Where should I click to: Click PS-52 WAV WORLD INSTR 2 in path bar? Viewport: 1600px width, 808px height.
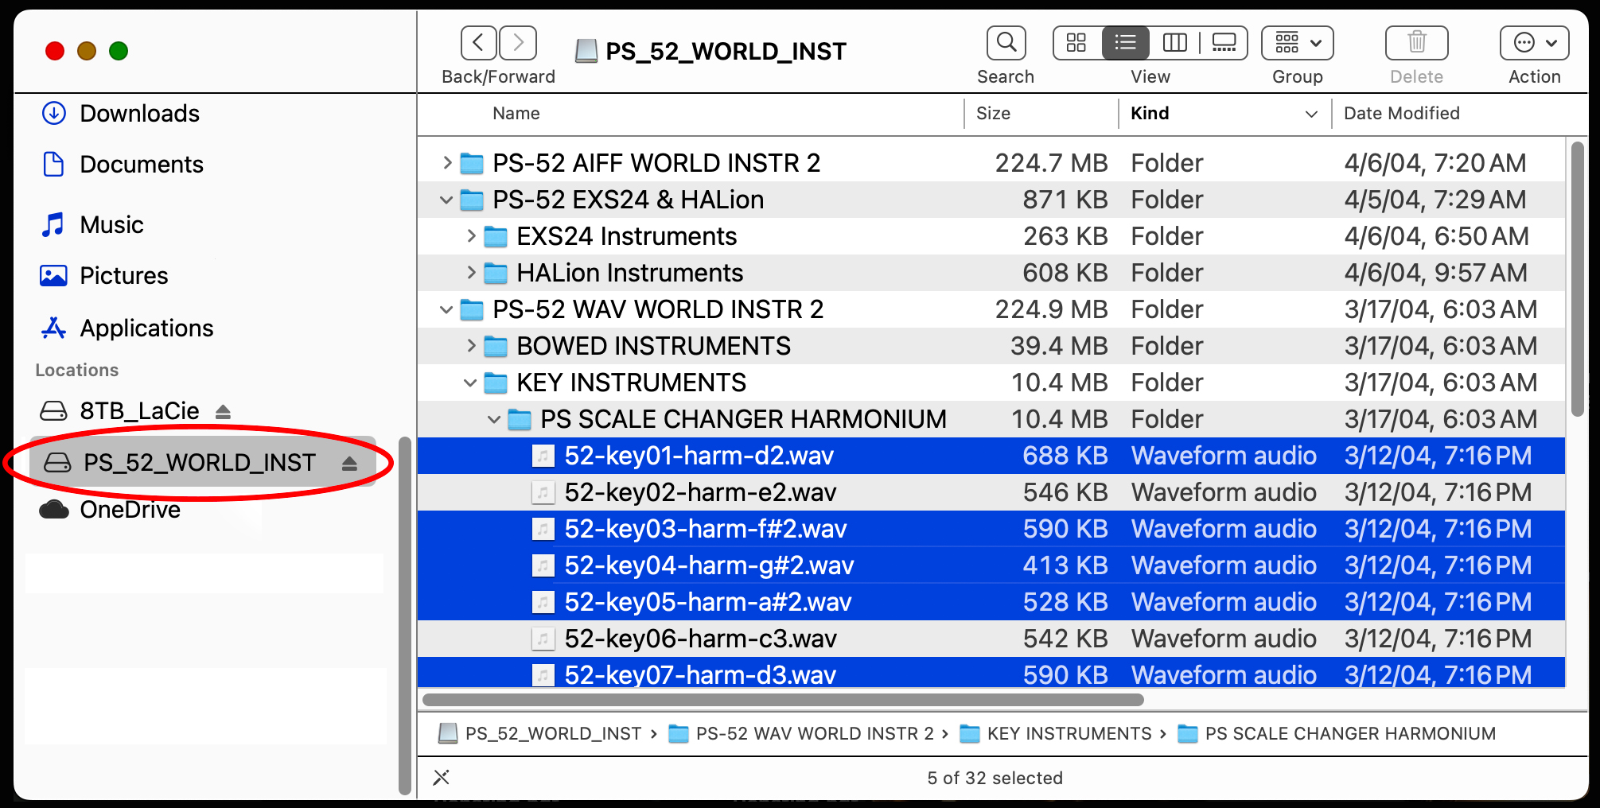click(x=801, y=733)
